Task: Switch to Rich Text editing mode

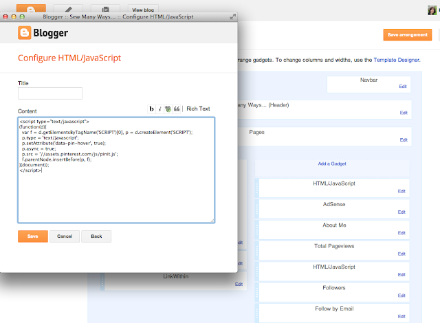Action: 198,109
